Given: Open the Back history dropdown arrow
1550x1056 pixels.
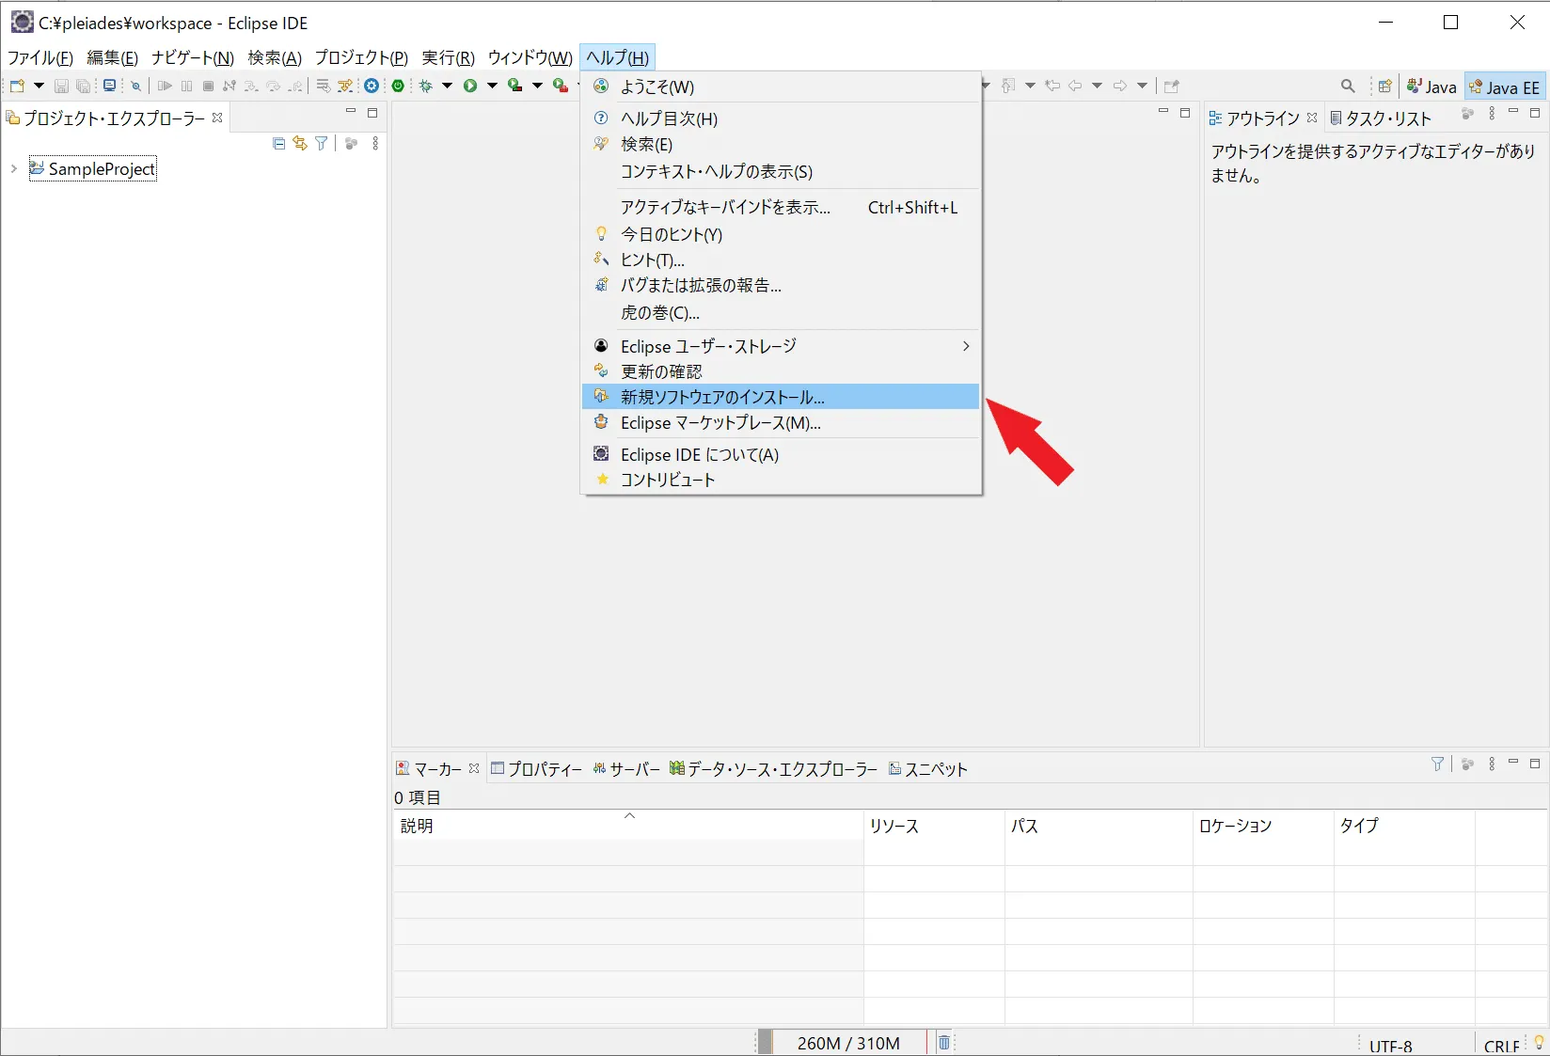Looking at the screenshot, I should [x=1097, y=86].
